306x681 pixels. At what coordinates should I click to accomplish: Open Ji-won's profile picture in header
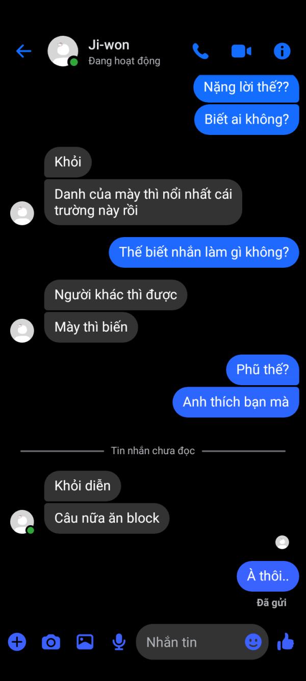point(63,51)
